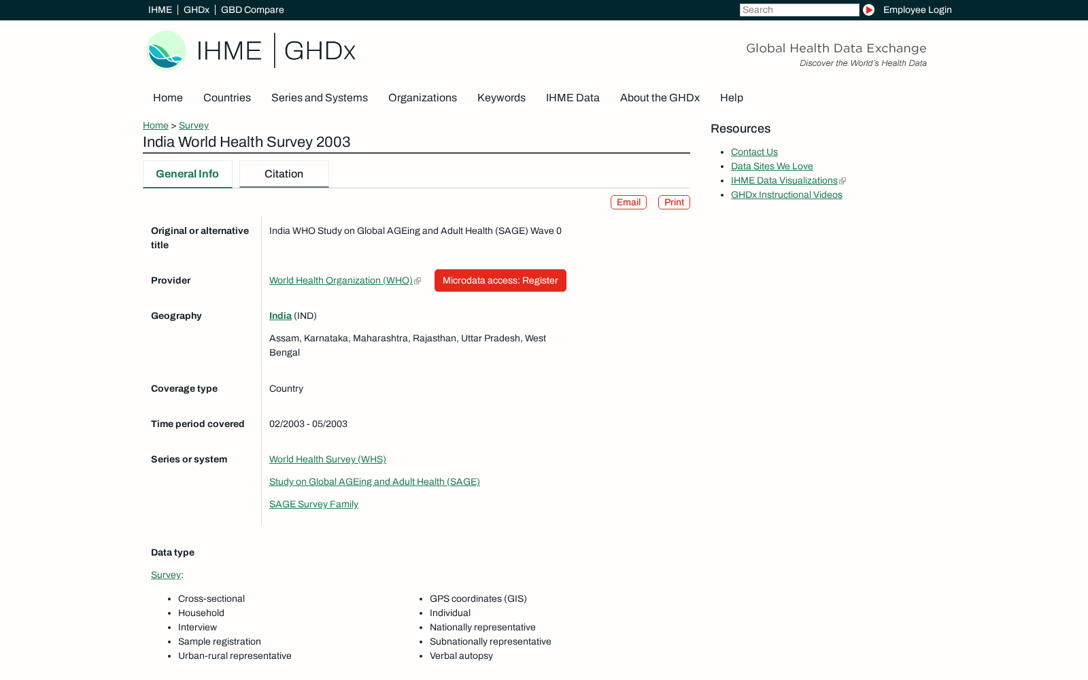
Task: Open IHME Data Visualizations link
Action: tap(784, 180)
